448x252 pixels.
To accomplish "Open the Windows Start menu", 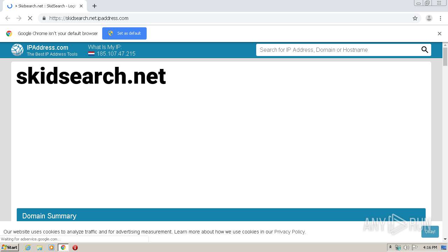I will point(10,247).
